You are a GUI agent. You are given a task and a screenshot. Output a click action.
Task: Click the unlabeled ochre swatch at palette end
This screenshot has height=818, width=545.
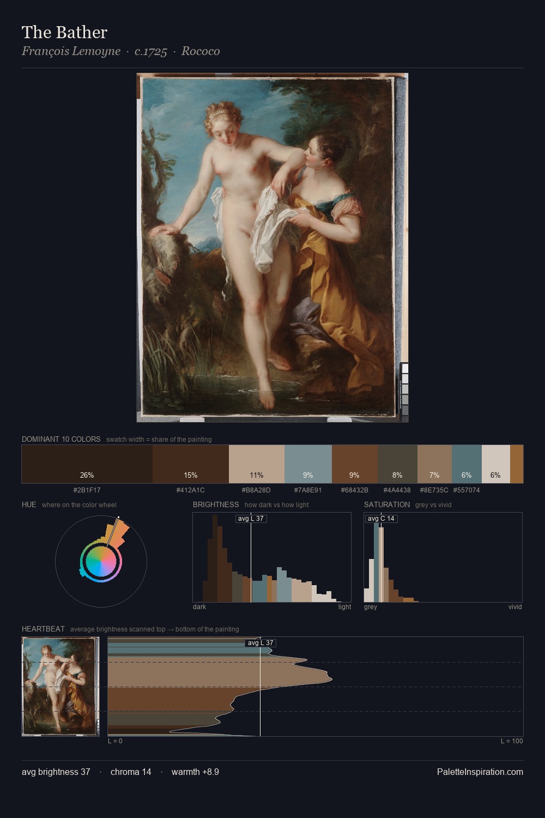517,464
